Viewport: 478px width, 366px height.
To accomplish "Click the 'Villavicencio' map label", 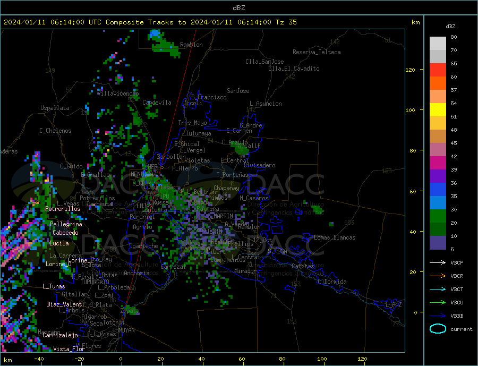I will 118,93.
